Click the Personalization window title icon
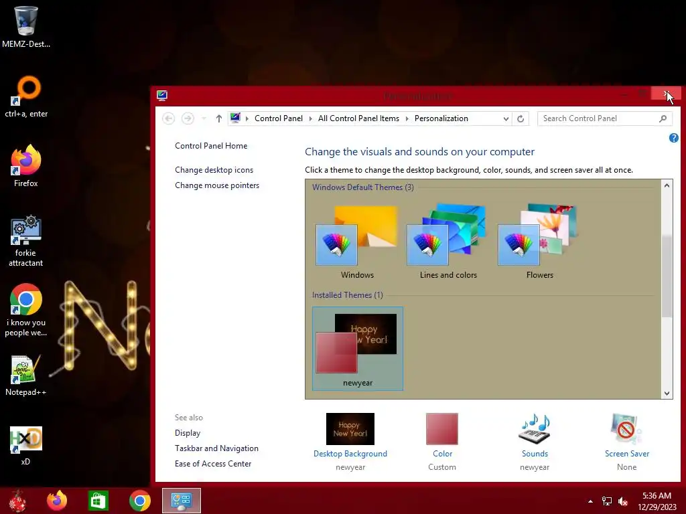 click(x=162, y=95)
